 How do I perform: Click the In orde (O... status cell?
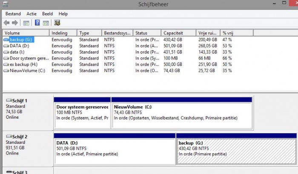(x=147, y=71)
